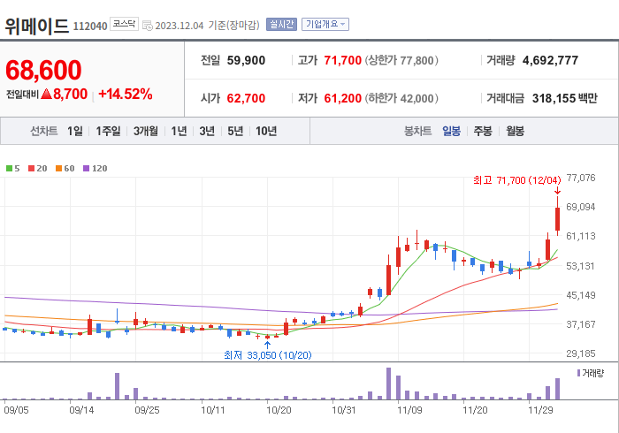Open the 기업개요 dropdown
The width and height of the screenshot is (619, 433).
(325, 25)
